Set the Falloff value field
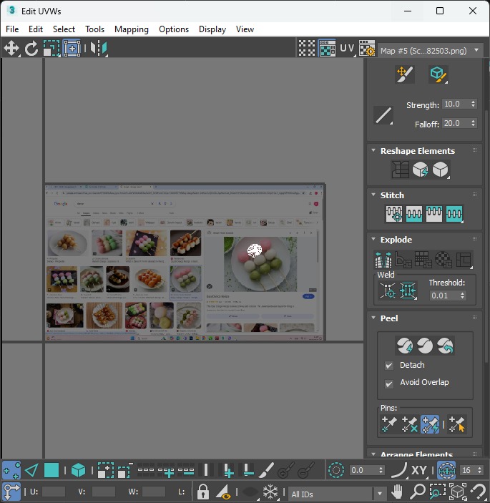 point(456,123)
